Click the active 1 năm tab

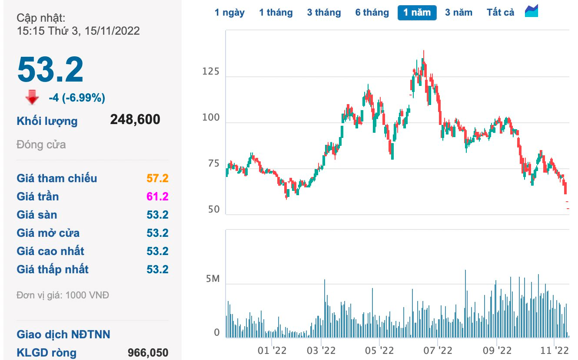click(417, 13)
